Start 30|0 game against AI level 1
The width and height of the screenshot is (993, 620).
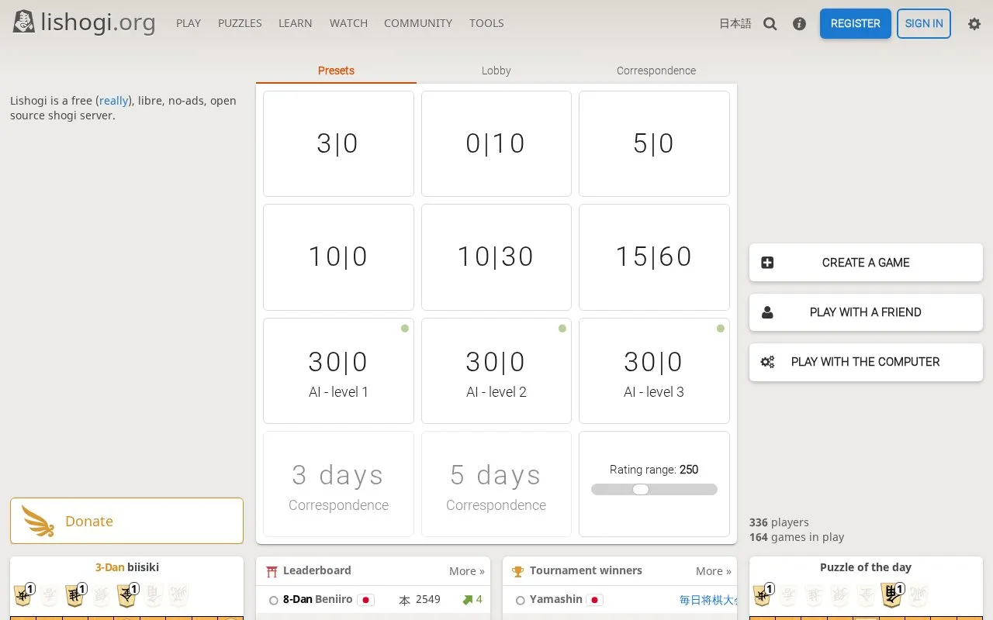point(338,370)
